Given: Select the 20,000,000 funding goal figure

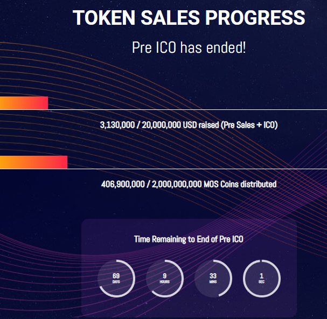Looking at the screenshot, I should tap(161, 124).
